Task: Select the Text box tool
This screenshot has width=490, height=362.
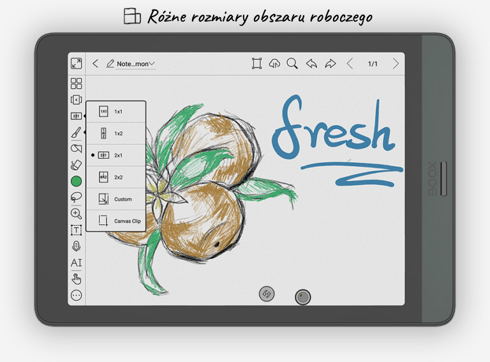Action: tap(77, 230)
